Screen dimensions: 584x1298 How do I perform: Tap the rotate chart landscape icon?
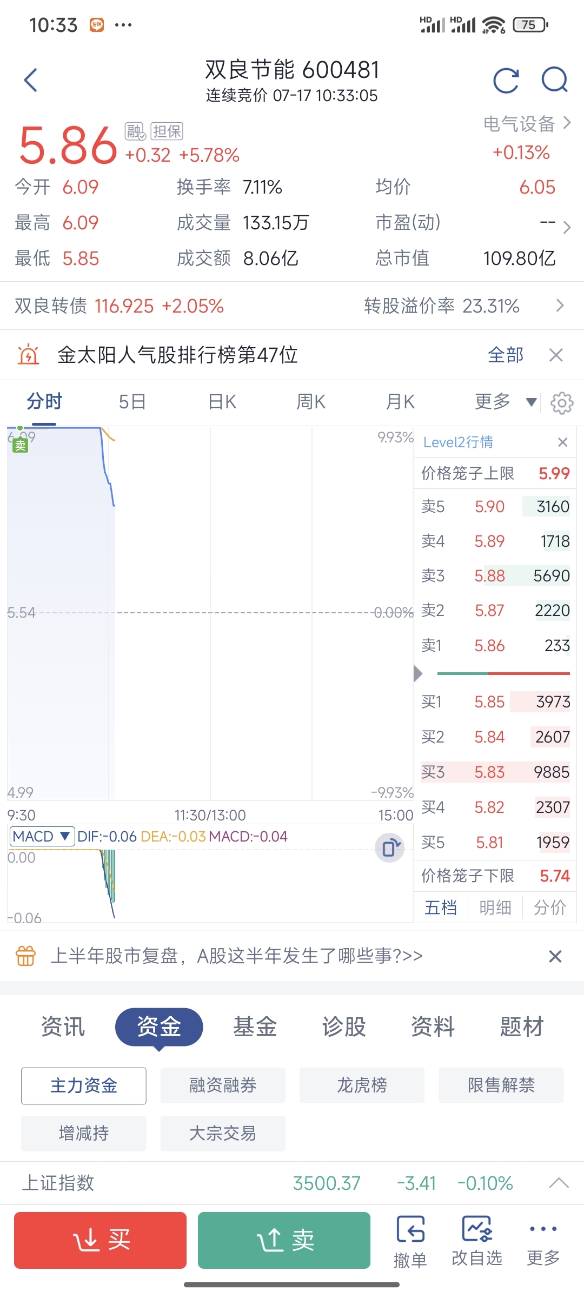point(390,848)
